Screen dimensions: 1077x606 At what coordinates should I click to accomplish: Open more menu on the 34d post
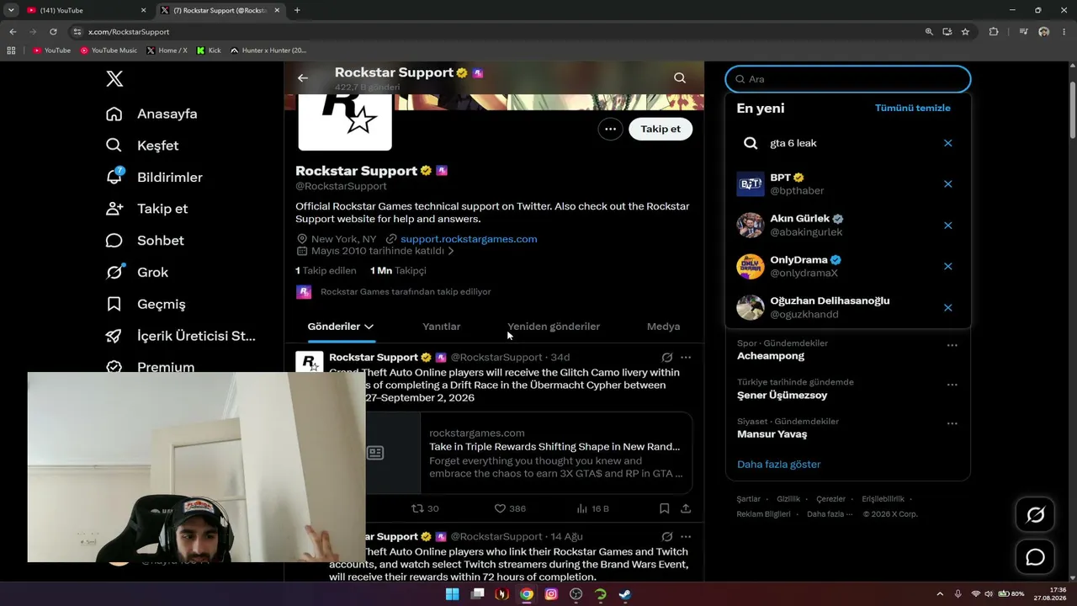tap(686, 358)
